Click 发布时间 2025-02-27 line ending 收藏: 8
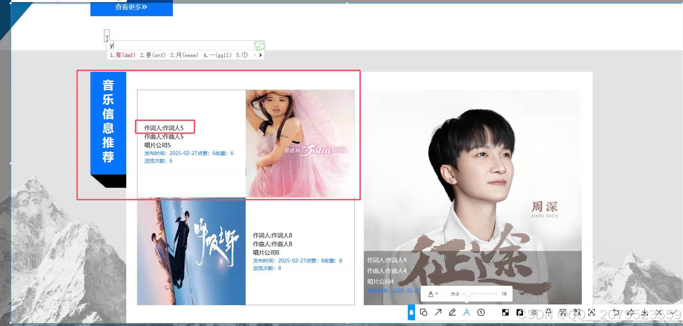683x326 pixels. click(x=298, y=261)
